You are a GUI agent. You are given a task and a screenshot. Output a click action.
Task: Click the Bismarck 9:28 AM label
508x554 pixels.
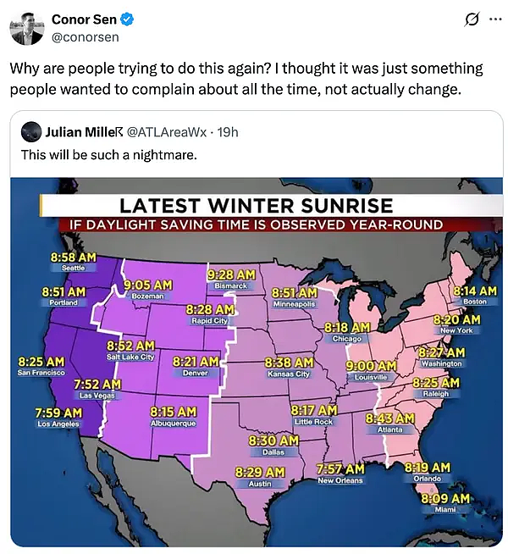point(231,280)
